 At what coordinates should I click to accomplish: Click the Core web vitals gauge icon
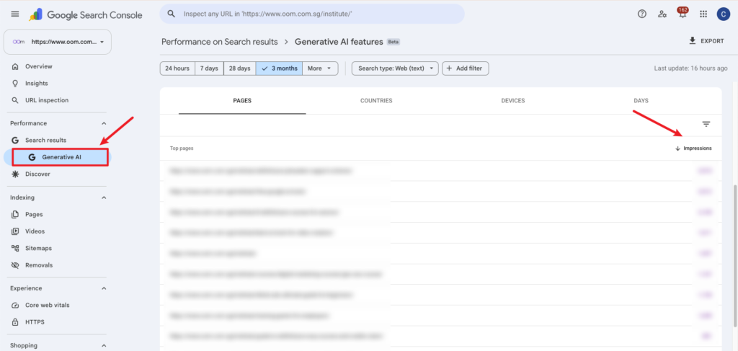(16, 306)
